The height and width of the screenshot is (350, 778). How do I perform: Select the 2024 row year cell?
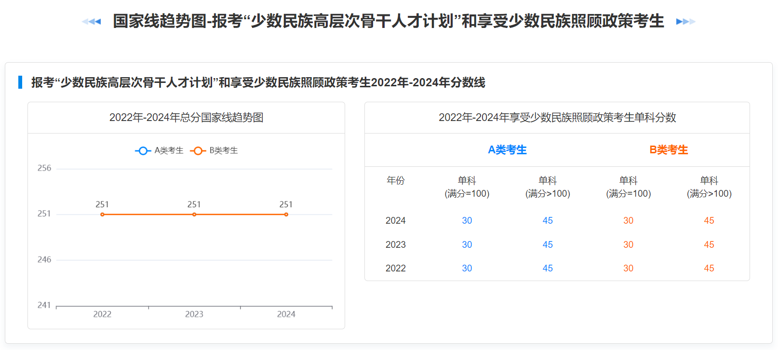click(x=396, y=220)
